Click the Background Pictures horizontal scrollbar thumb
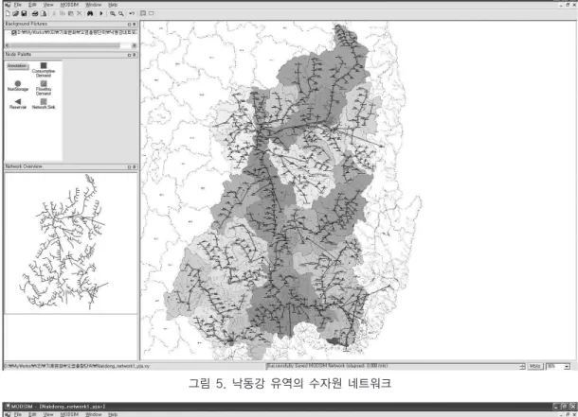578x417 pixels. coord(64,45)
